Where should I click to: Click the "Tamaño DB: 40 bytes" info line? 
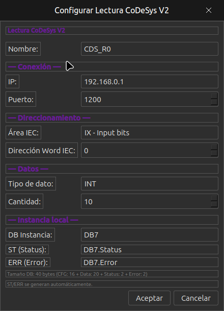pos(112,274)
